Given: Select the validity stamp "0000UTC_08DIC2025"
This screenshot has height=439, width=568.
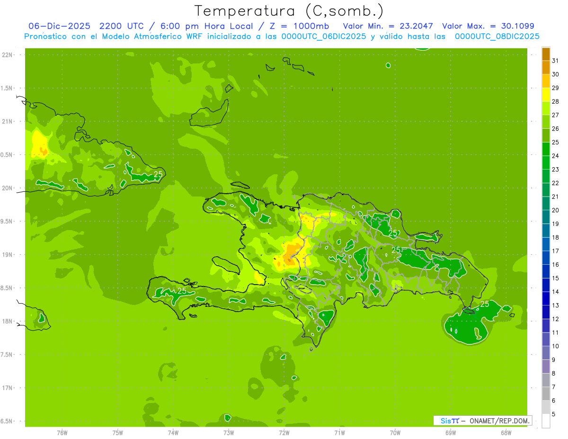Looking at the screenshot, I should (x=497, y=36).
